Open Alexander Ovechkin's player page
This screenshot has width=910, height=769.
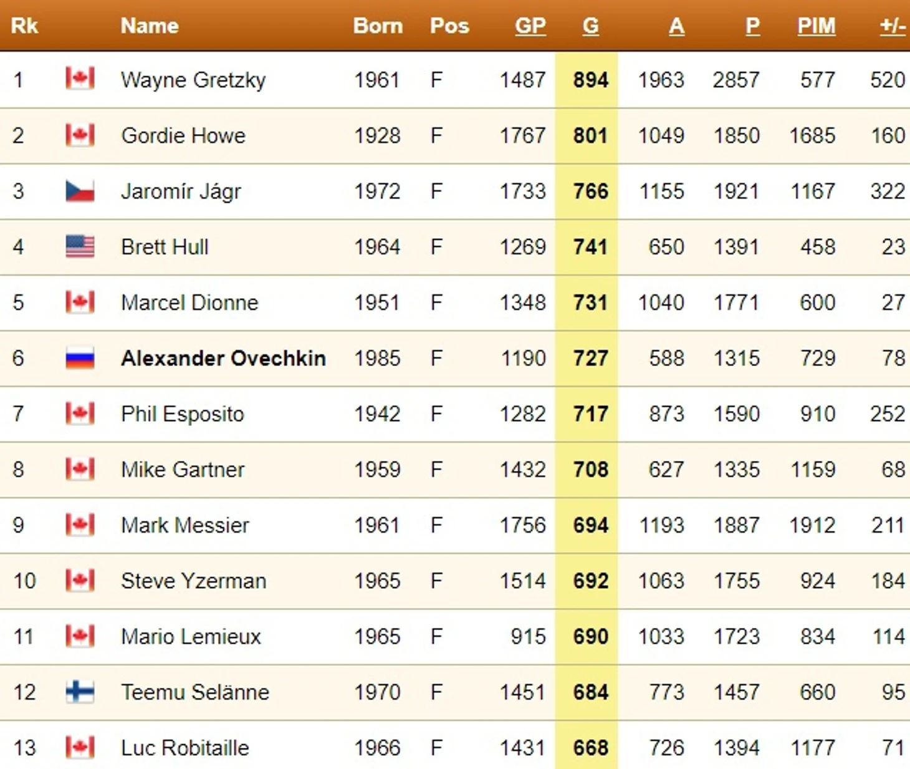click(x=223, y=358)
